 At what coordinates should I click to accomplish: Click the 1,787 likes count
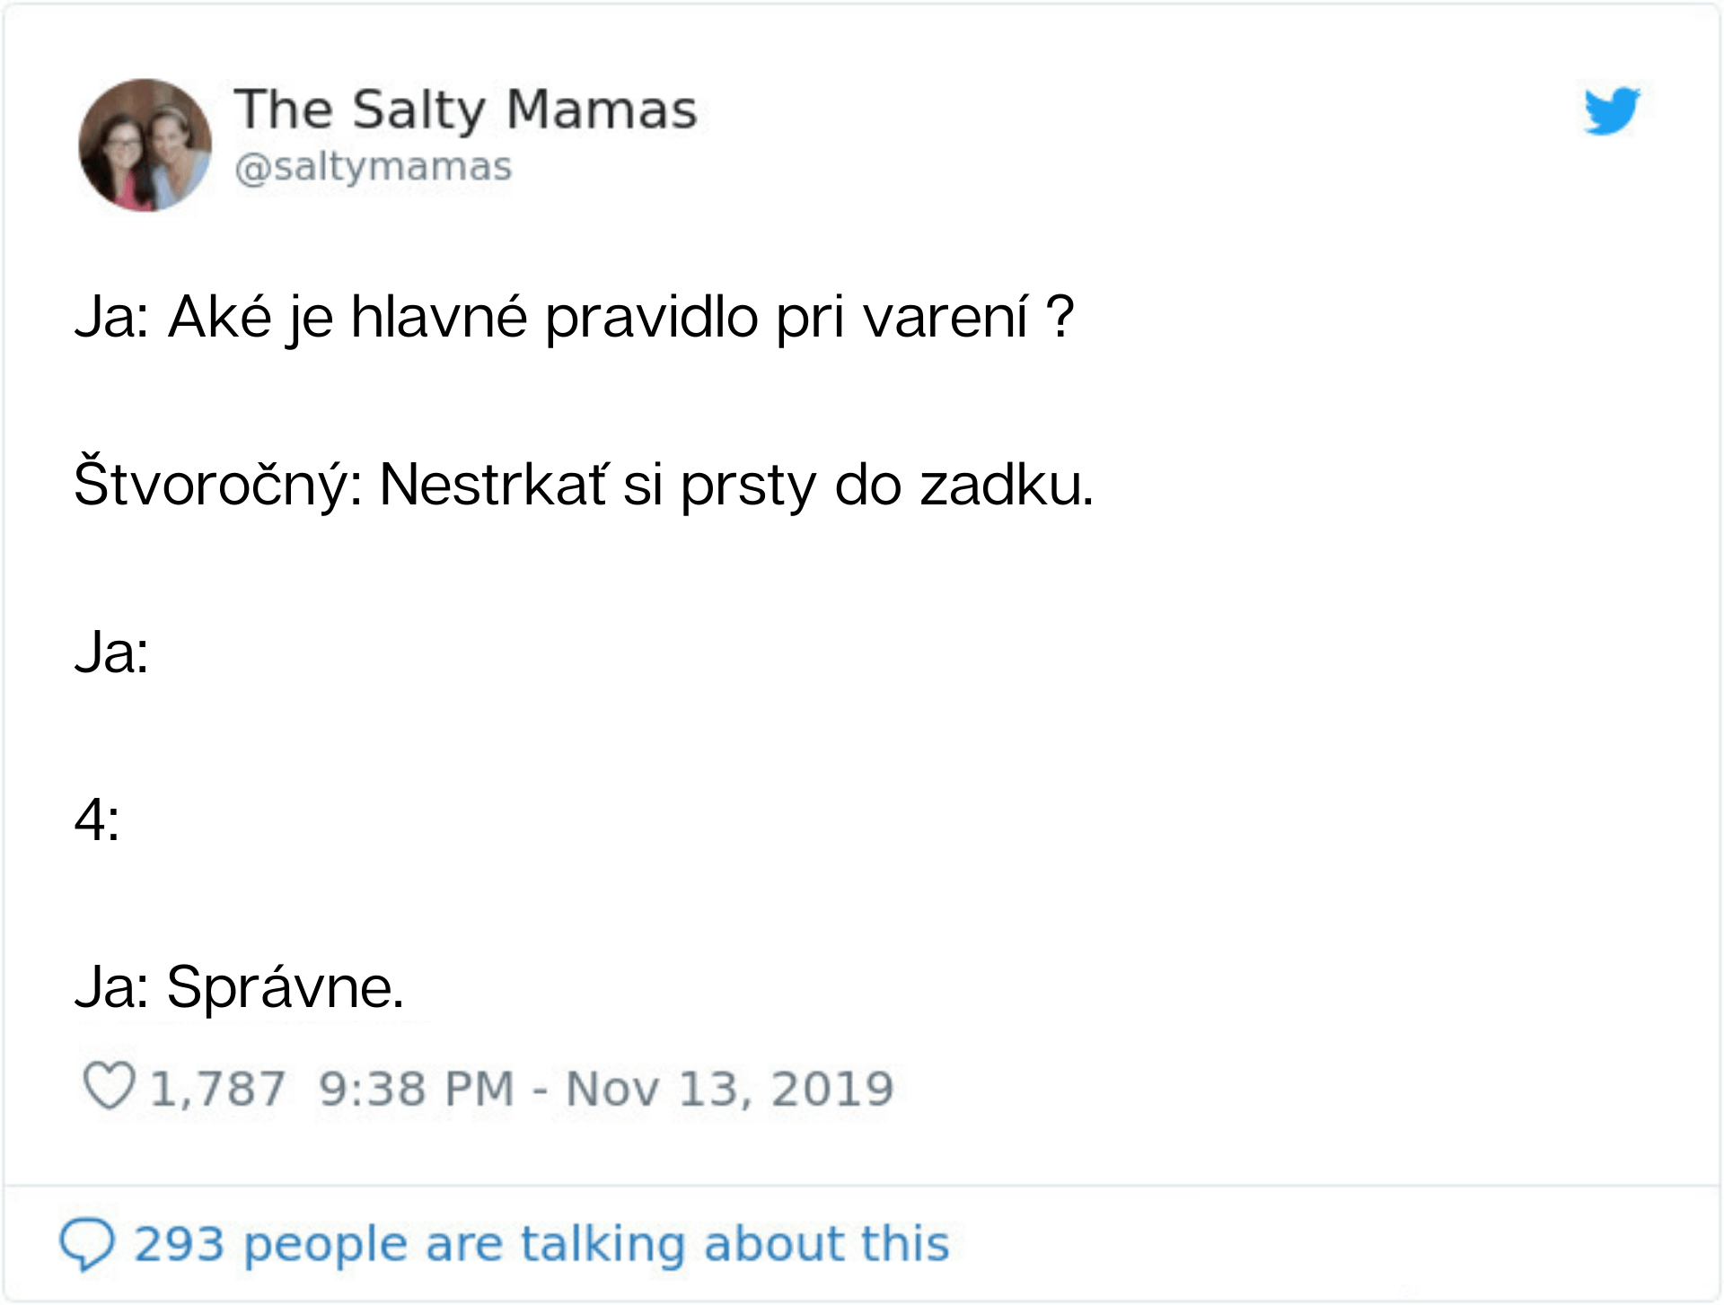(x=217, y=1089)
